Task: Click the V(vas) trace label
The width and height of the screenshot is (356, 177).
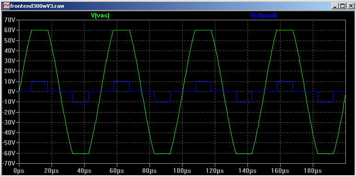Action: 100,16
